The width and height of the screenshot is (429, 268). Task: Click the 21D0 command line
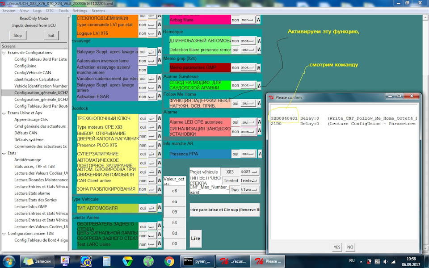344,124
